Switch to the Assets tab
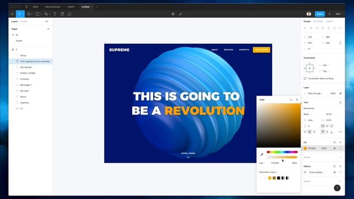 pyautogui.click(x=24, y=22)
